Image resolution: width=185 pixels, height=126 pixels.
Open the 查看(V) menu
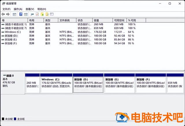click(x=30, y=9)
